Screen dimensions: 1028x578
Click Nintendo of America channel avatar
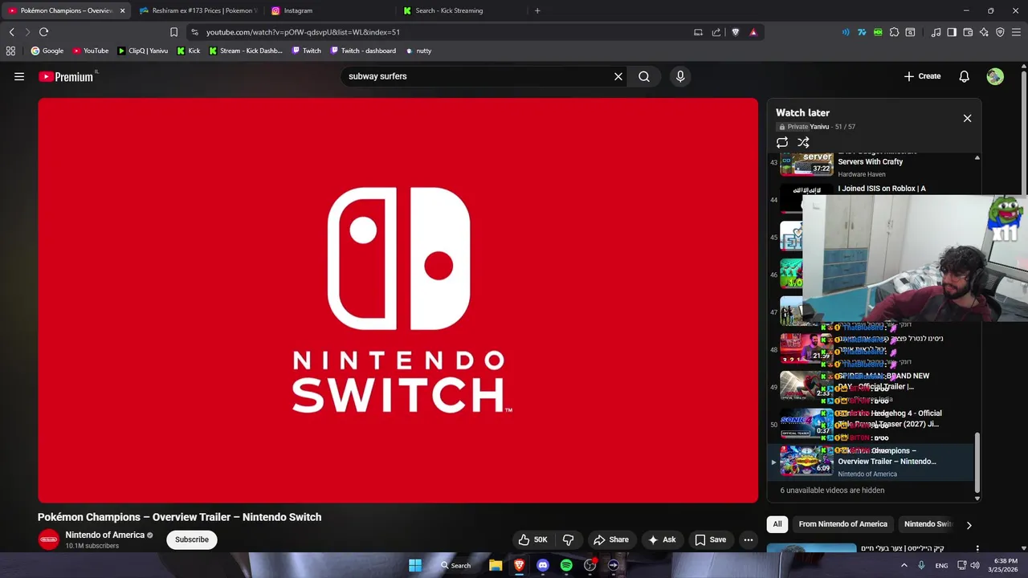click(49, 539)
